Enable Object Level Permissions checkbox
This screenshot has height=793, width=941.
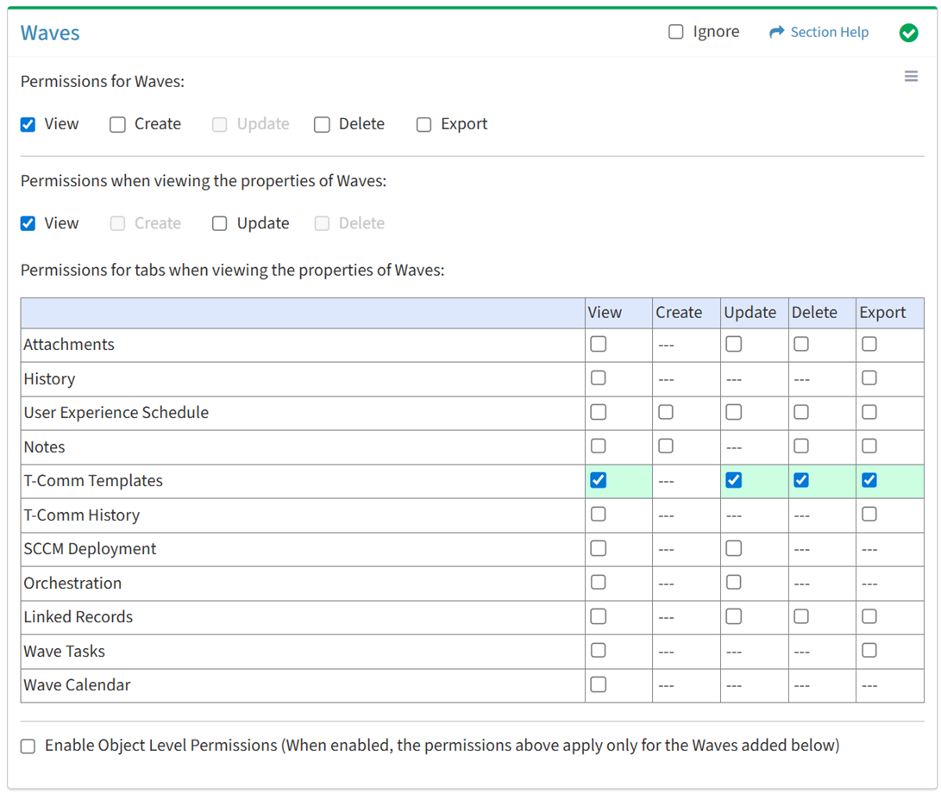[28, 746]
